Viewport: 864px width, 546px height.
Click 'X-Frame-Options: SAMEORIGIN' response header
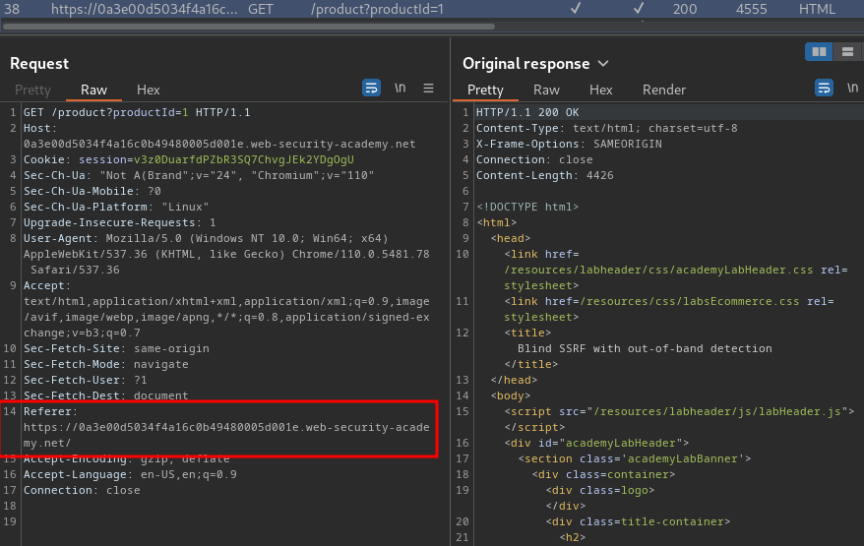(x=569, y=144)
